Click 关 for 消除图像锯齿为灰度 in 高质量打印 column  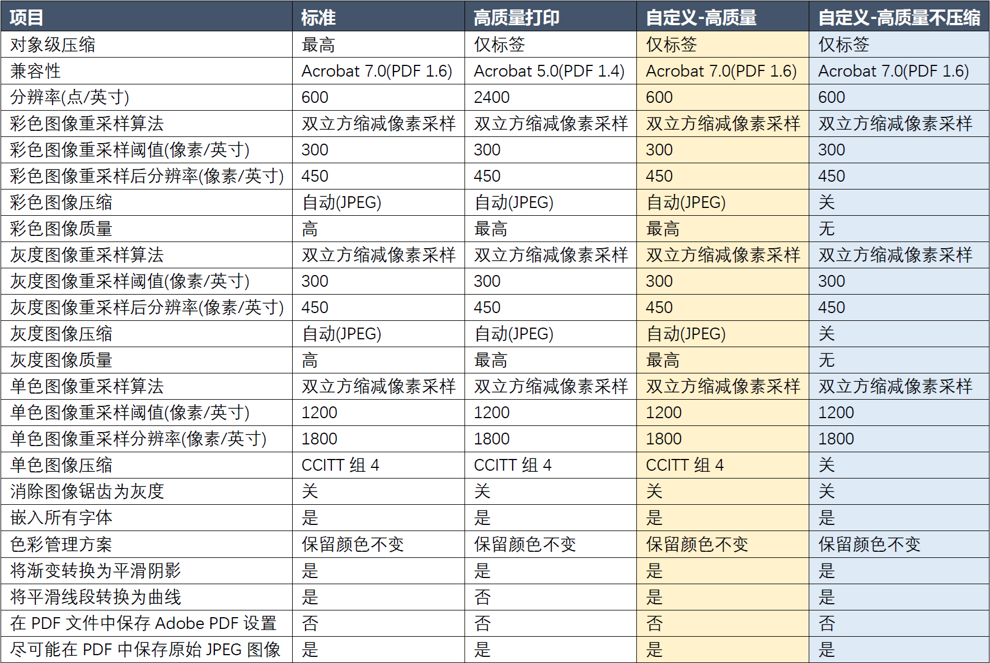click(482, 491)
